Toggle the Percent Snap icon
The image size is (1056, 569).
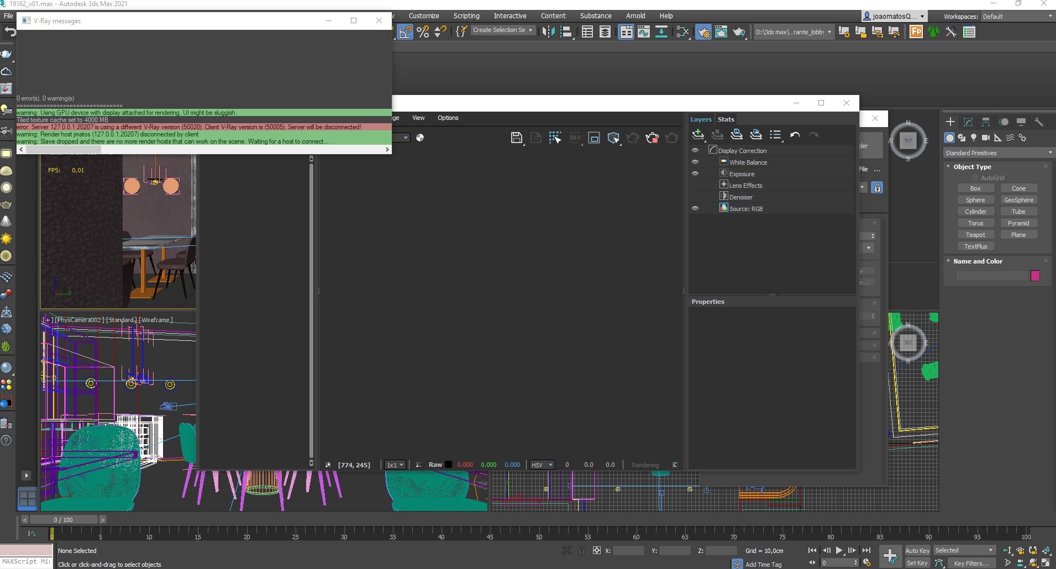pos(423,32)
